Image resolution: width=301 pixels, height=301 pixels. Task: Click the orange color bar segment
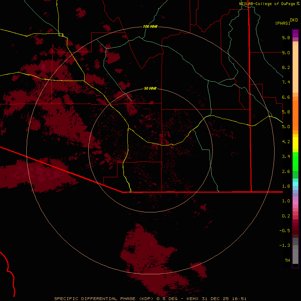point(295,115)
